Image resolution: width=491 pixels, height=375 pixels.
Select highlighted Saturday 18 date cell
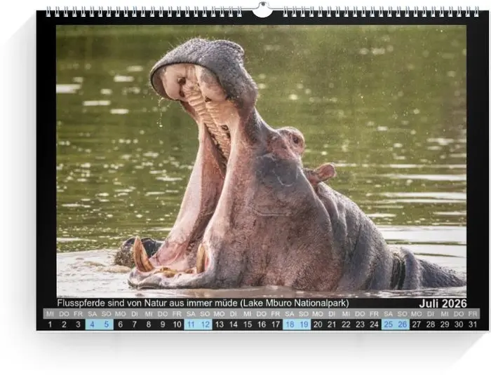[290, 325]
